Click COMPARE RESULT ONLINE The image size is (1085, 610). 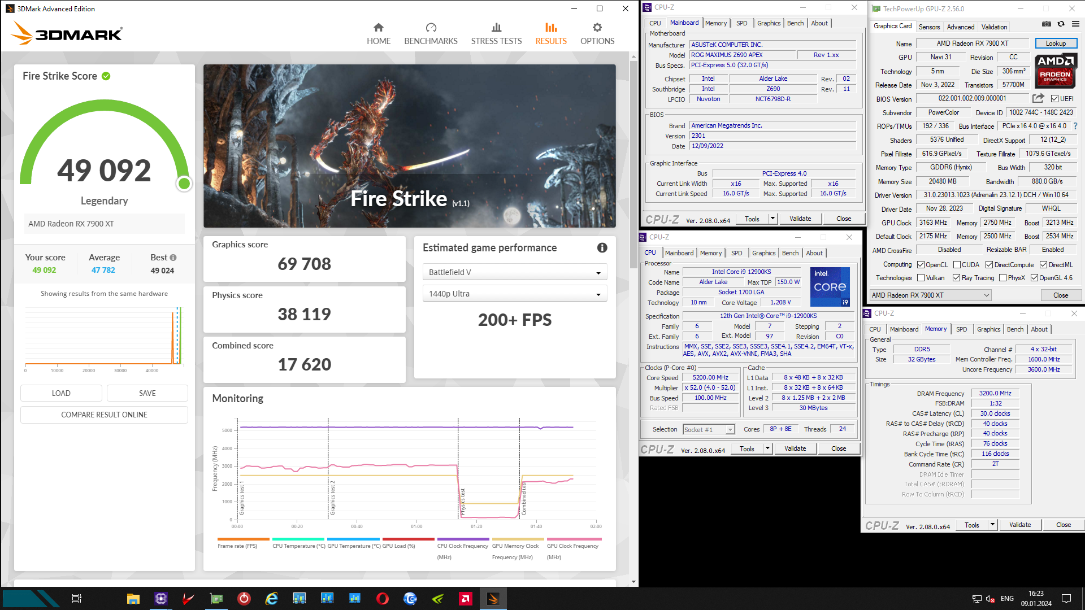(105, 415)
